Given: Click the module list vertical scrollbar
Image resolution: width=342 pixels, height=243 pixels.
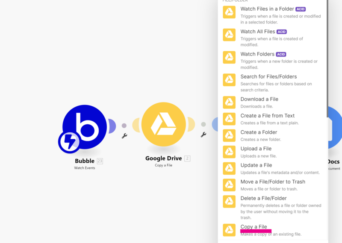Looking at the screenshot, I should (327, 59).
